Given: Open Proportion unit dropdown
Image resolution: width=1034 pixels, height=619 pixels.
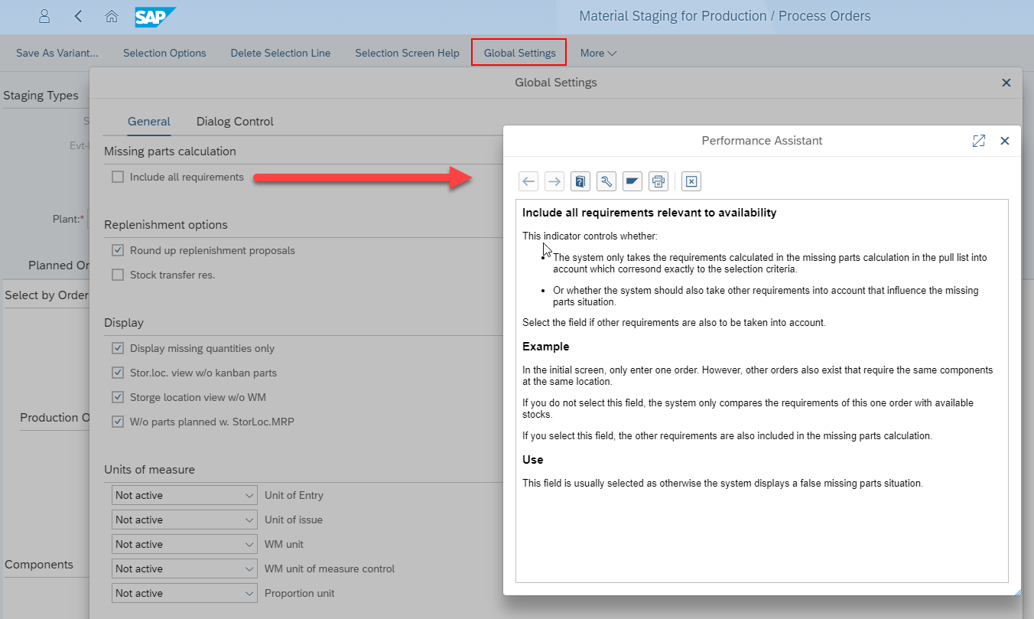Looking at the screenshot, I should (184, 593).
